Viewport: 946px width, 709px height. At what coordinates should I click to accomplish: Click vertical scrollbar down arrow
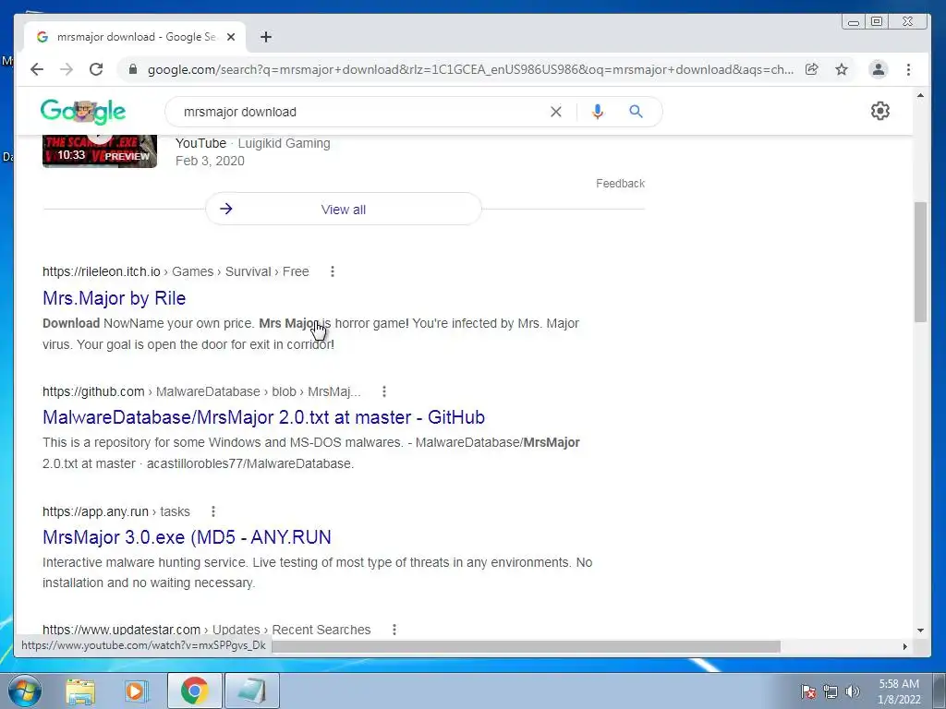point(920,631)
